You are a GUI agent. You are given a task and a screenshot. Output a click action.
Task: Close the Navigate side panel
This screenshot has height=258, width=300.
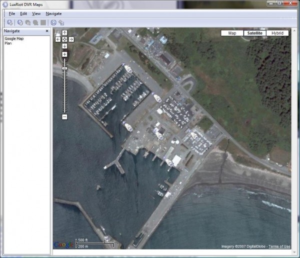pyautogui.click(x=47, y=31)
